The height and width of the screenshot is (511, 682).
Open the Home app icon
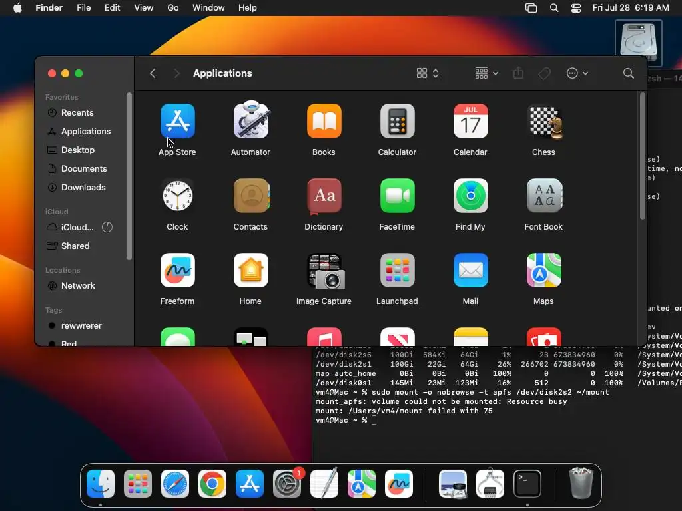[250, 270]
